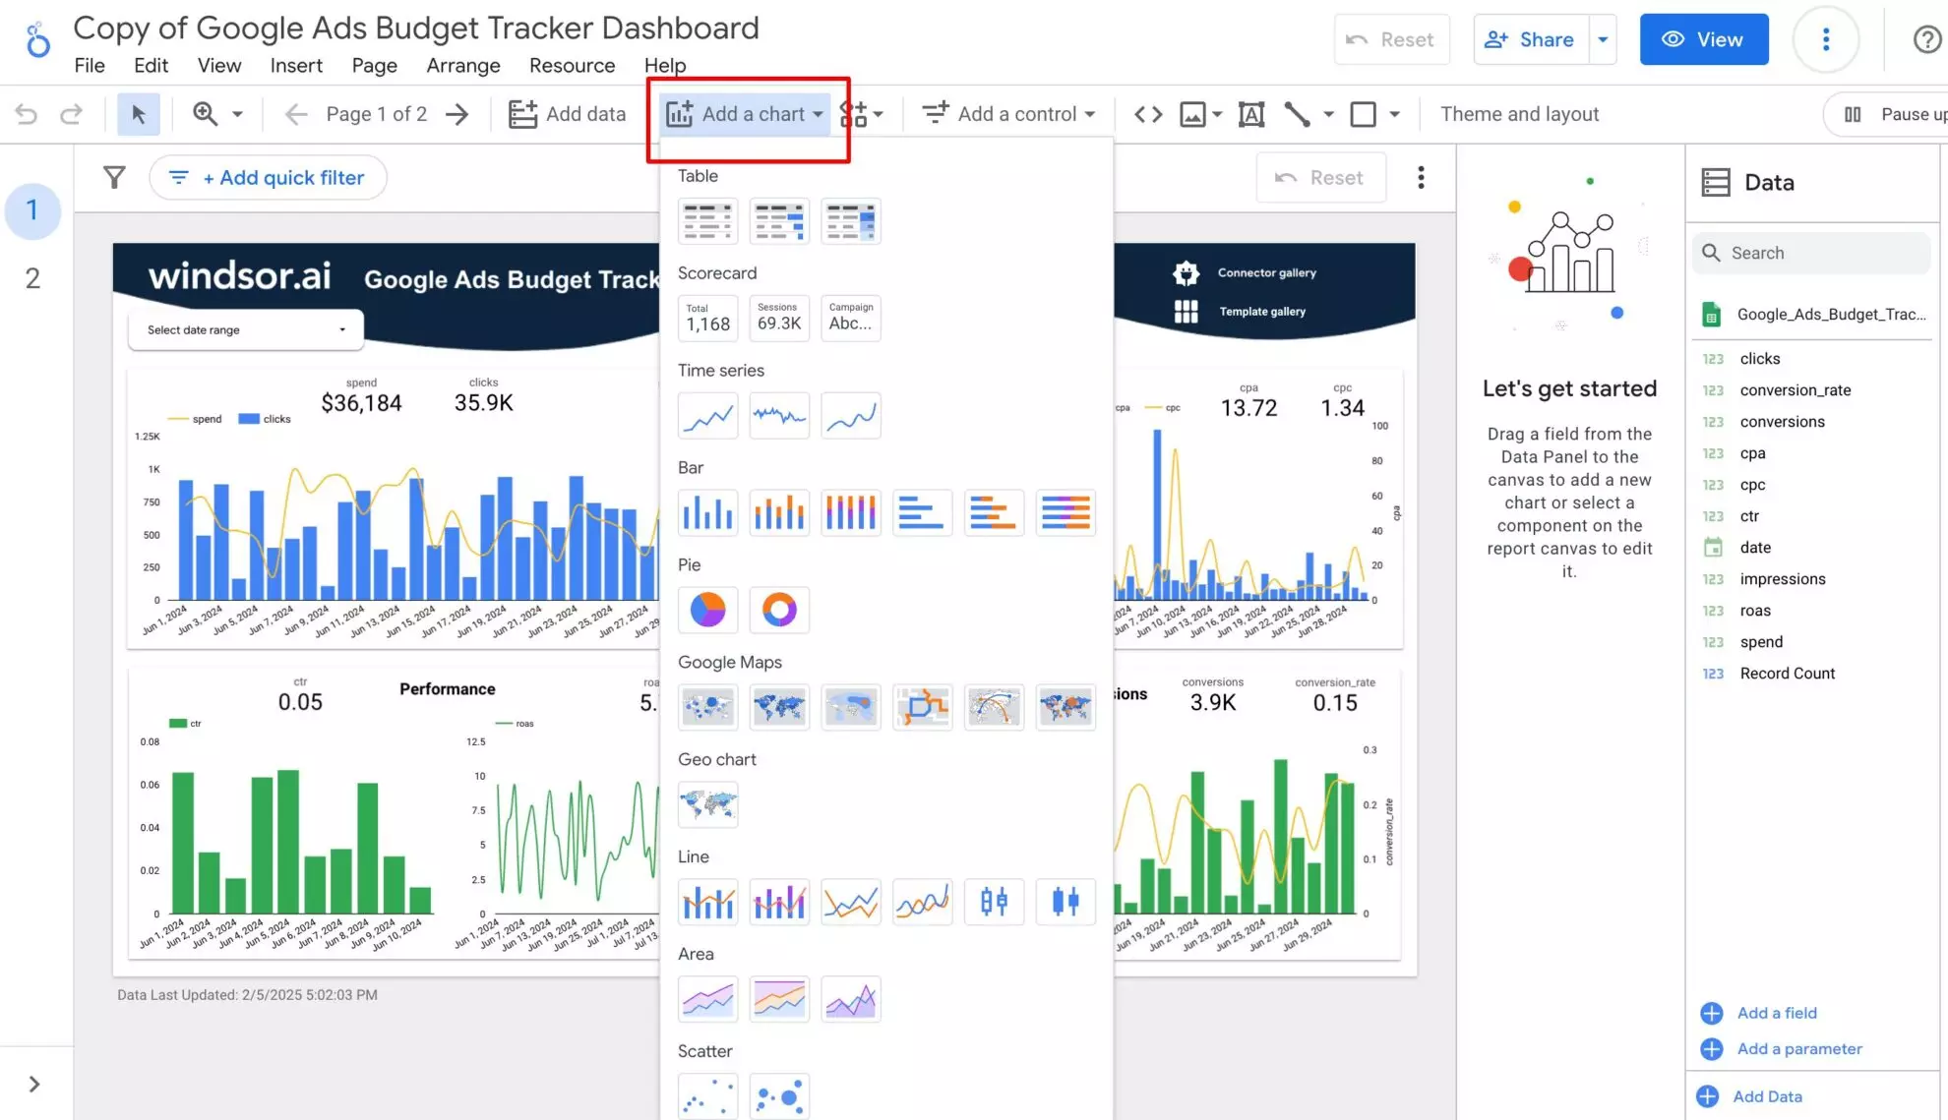Open the Arrange menu
Screen dimensions: 1948x1120
(x=463, y=66)
